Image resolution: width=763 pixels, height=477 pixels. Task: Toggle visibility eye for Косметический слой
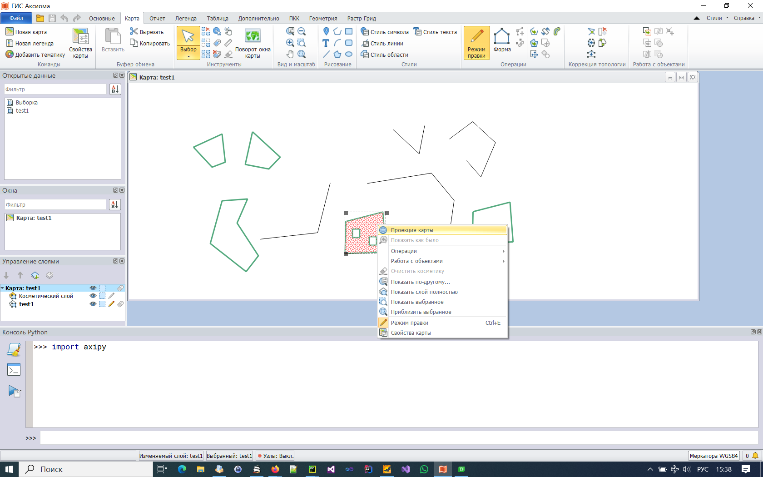(93, 296)
